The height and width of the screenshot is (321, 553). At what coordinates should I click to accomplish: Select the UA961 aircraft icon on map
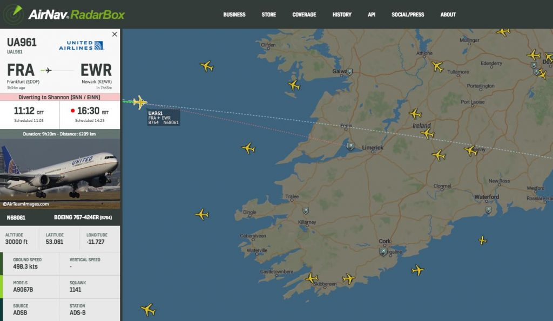pyautogui.click(x=140, y=102)
